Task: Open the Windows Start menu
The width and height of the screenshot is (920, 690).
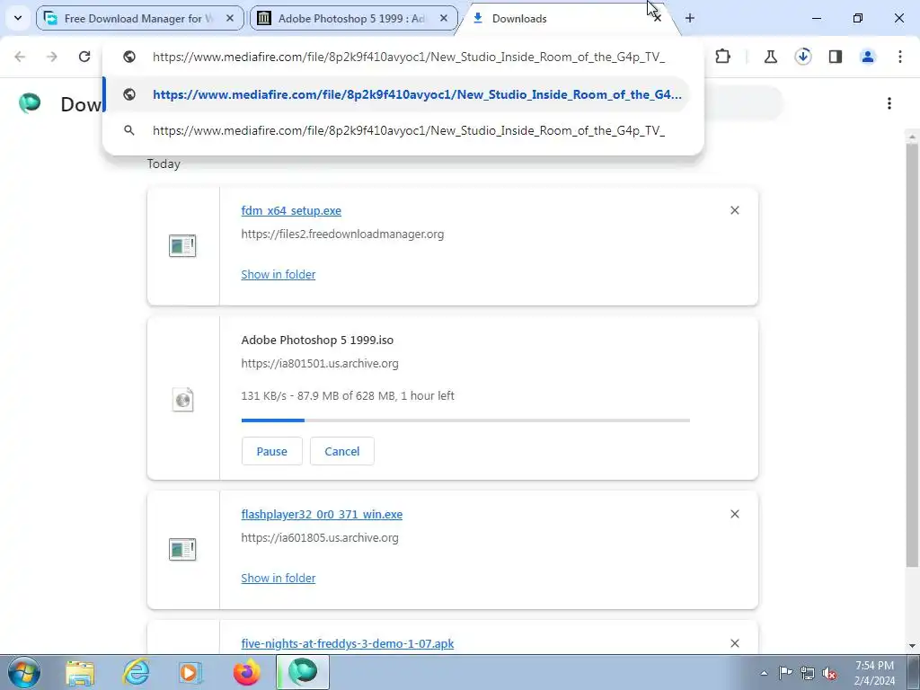Action: click(23, 672)
